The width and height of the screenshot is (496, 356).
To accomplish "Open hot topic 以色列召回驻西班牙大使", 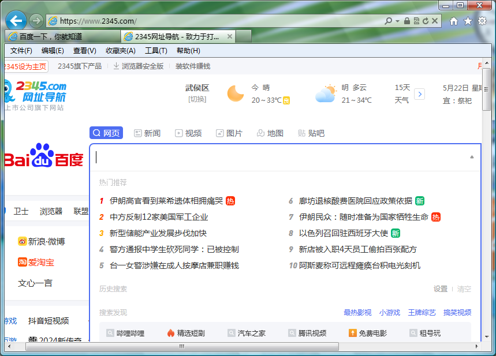I will 344,233.
